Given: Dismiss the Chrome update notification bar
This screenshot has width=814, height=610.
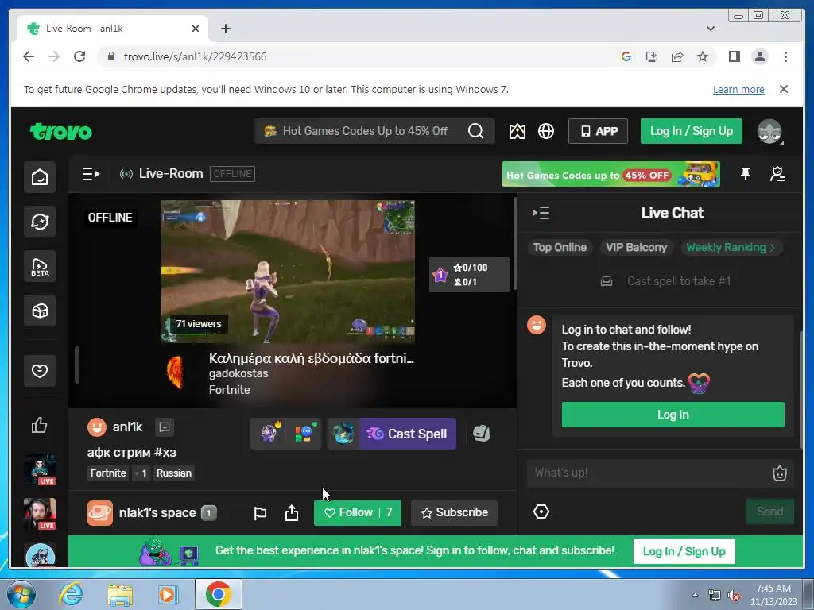Looking at the screenshot, I should [784, 89].
